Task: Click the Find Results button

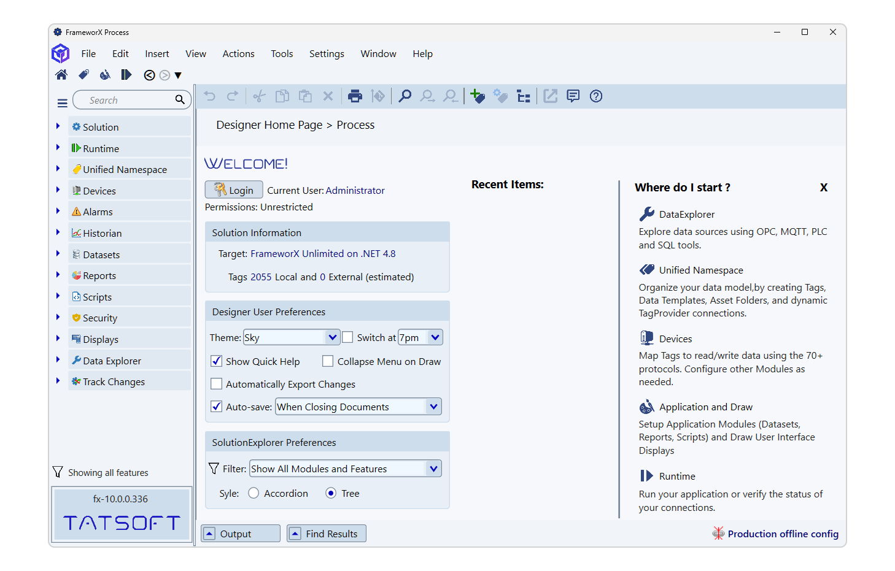Action: pyautogui.click(x=327, y=534)
